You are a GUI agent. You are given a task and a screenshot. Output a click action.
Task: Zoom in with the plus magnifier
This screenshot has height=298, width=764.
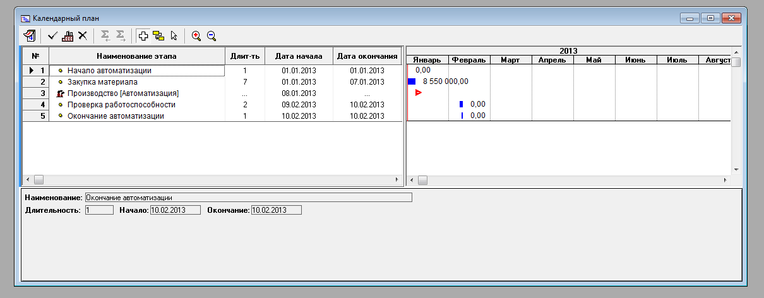[x=196, y=36]
